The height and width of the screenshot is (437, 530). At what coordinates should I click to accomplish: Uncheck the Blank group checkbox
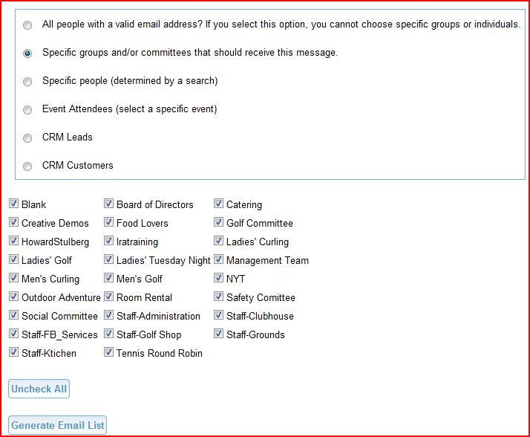point(13,204)
